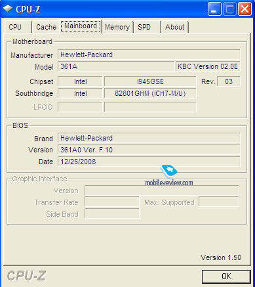This screenshot has height=287, width=255.
Task: Click the Southbridge vendor Intel field
Action: 80,93
